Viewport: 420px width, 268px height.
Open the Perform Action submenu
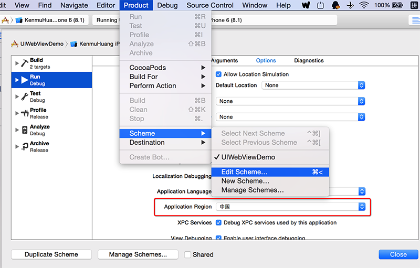pos(165,86)
